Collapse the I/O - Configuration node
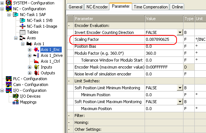 (2, 90)
